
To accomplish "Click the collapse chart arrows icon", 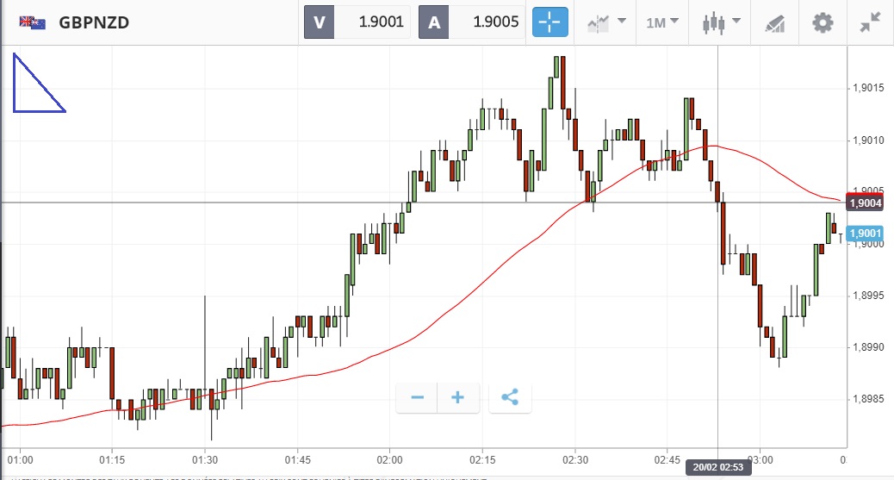I will 870,22.
